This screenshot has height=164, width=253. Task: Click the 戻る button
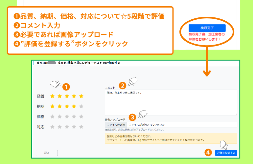(47, 153)
